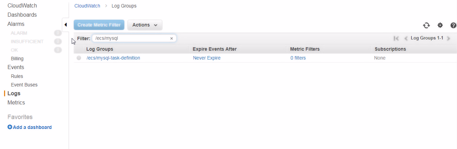Go to first page of log groups
Viewport: 457px width, 149px height.
pyautogui.click(x=396, y=38)
